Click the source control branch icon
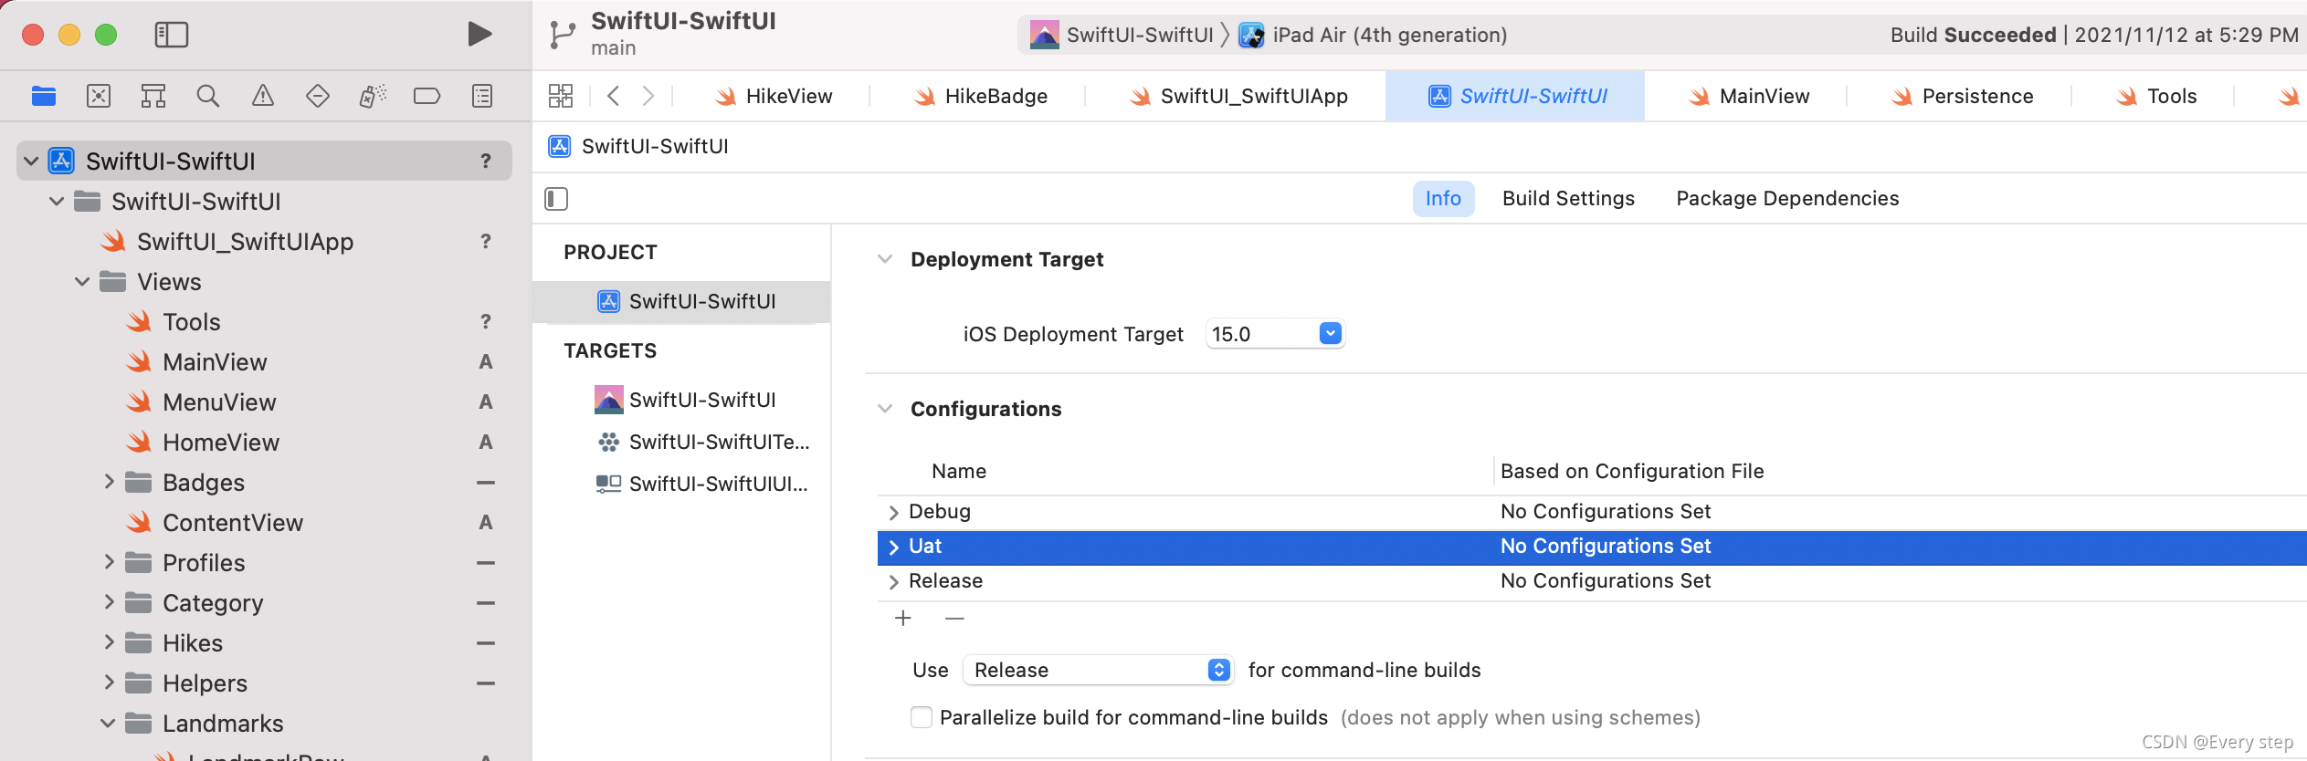This screenshot has height=761, width=2307. tap(562, 35)
